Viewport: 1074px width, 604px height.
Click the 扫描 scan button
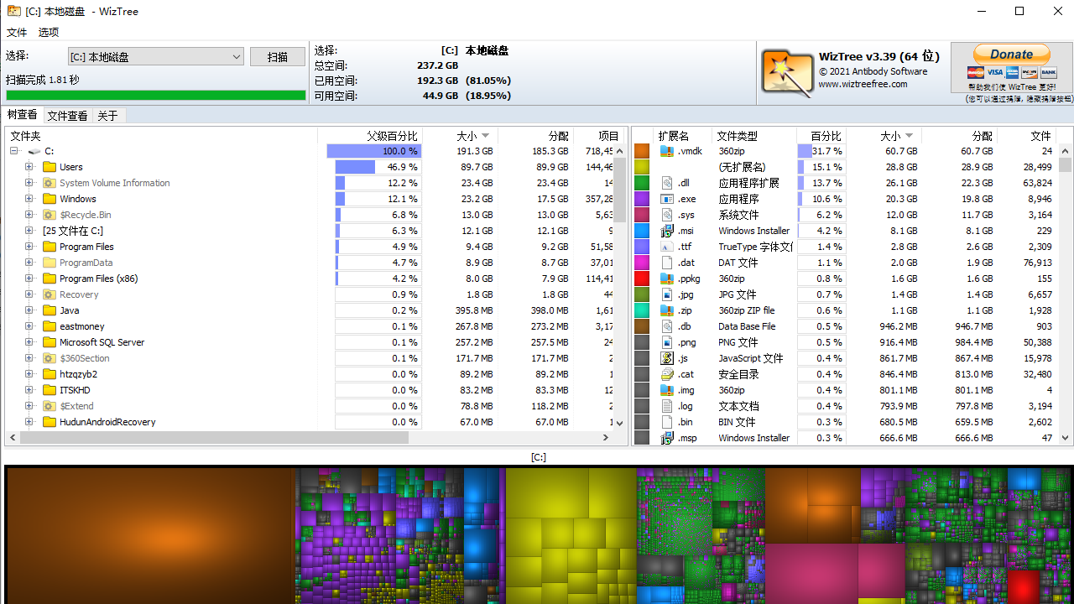pos(278,56)
